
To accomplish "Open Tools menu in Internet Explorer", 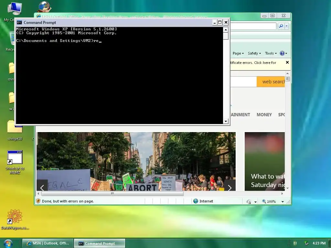I will pos(271,53).
